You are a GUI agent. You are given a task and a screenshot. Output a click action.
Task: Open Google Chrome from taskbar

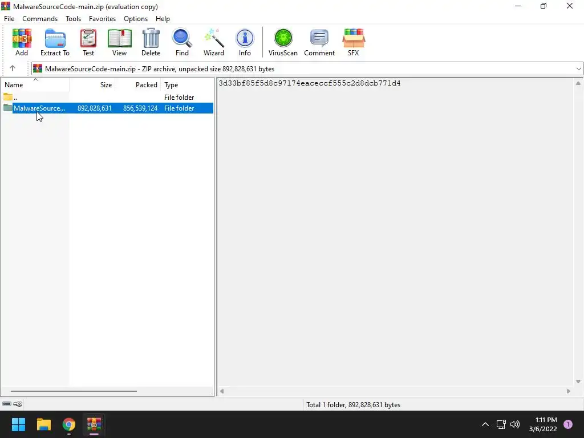pos(69,424)
